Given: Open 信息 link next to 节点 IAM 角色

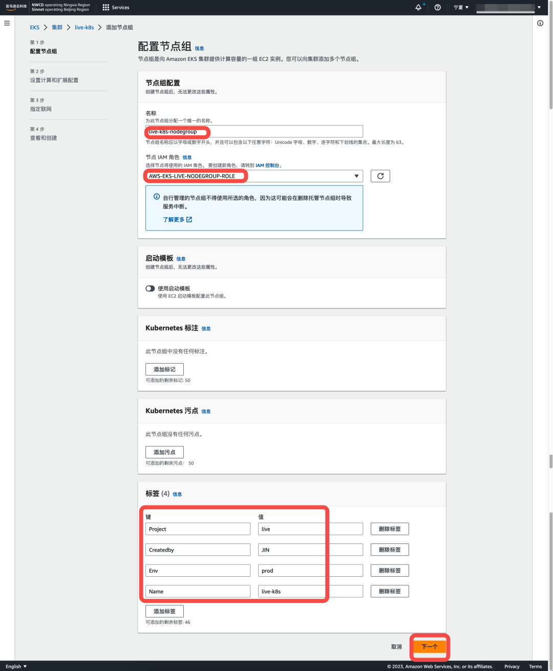Looking at the screenshot, I should point(187,157).
